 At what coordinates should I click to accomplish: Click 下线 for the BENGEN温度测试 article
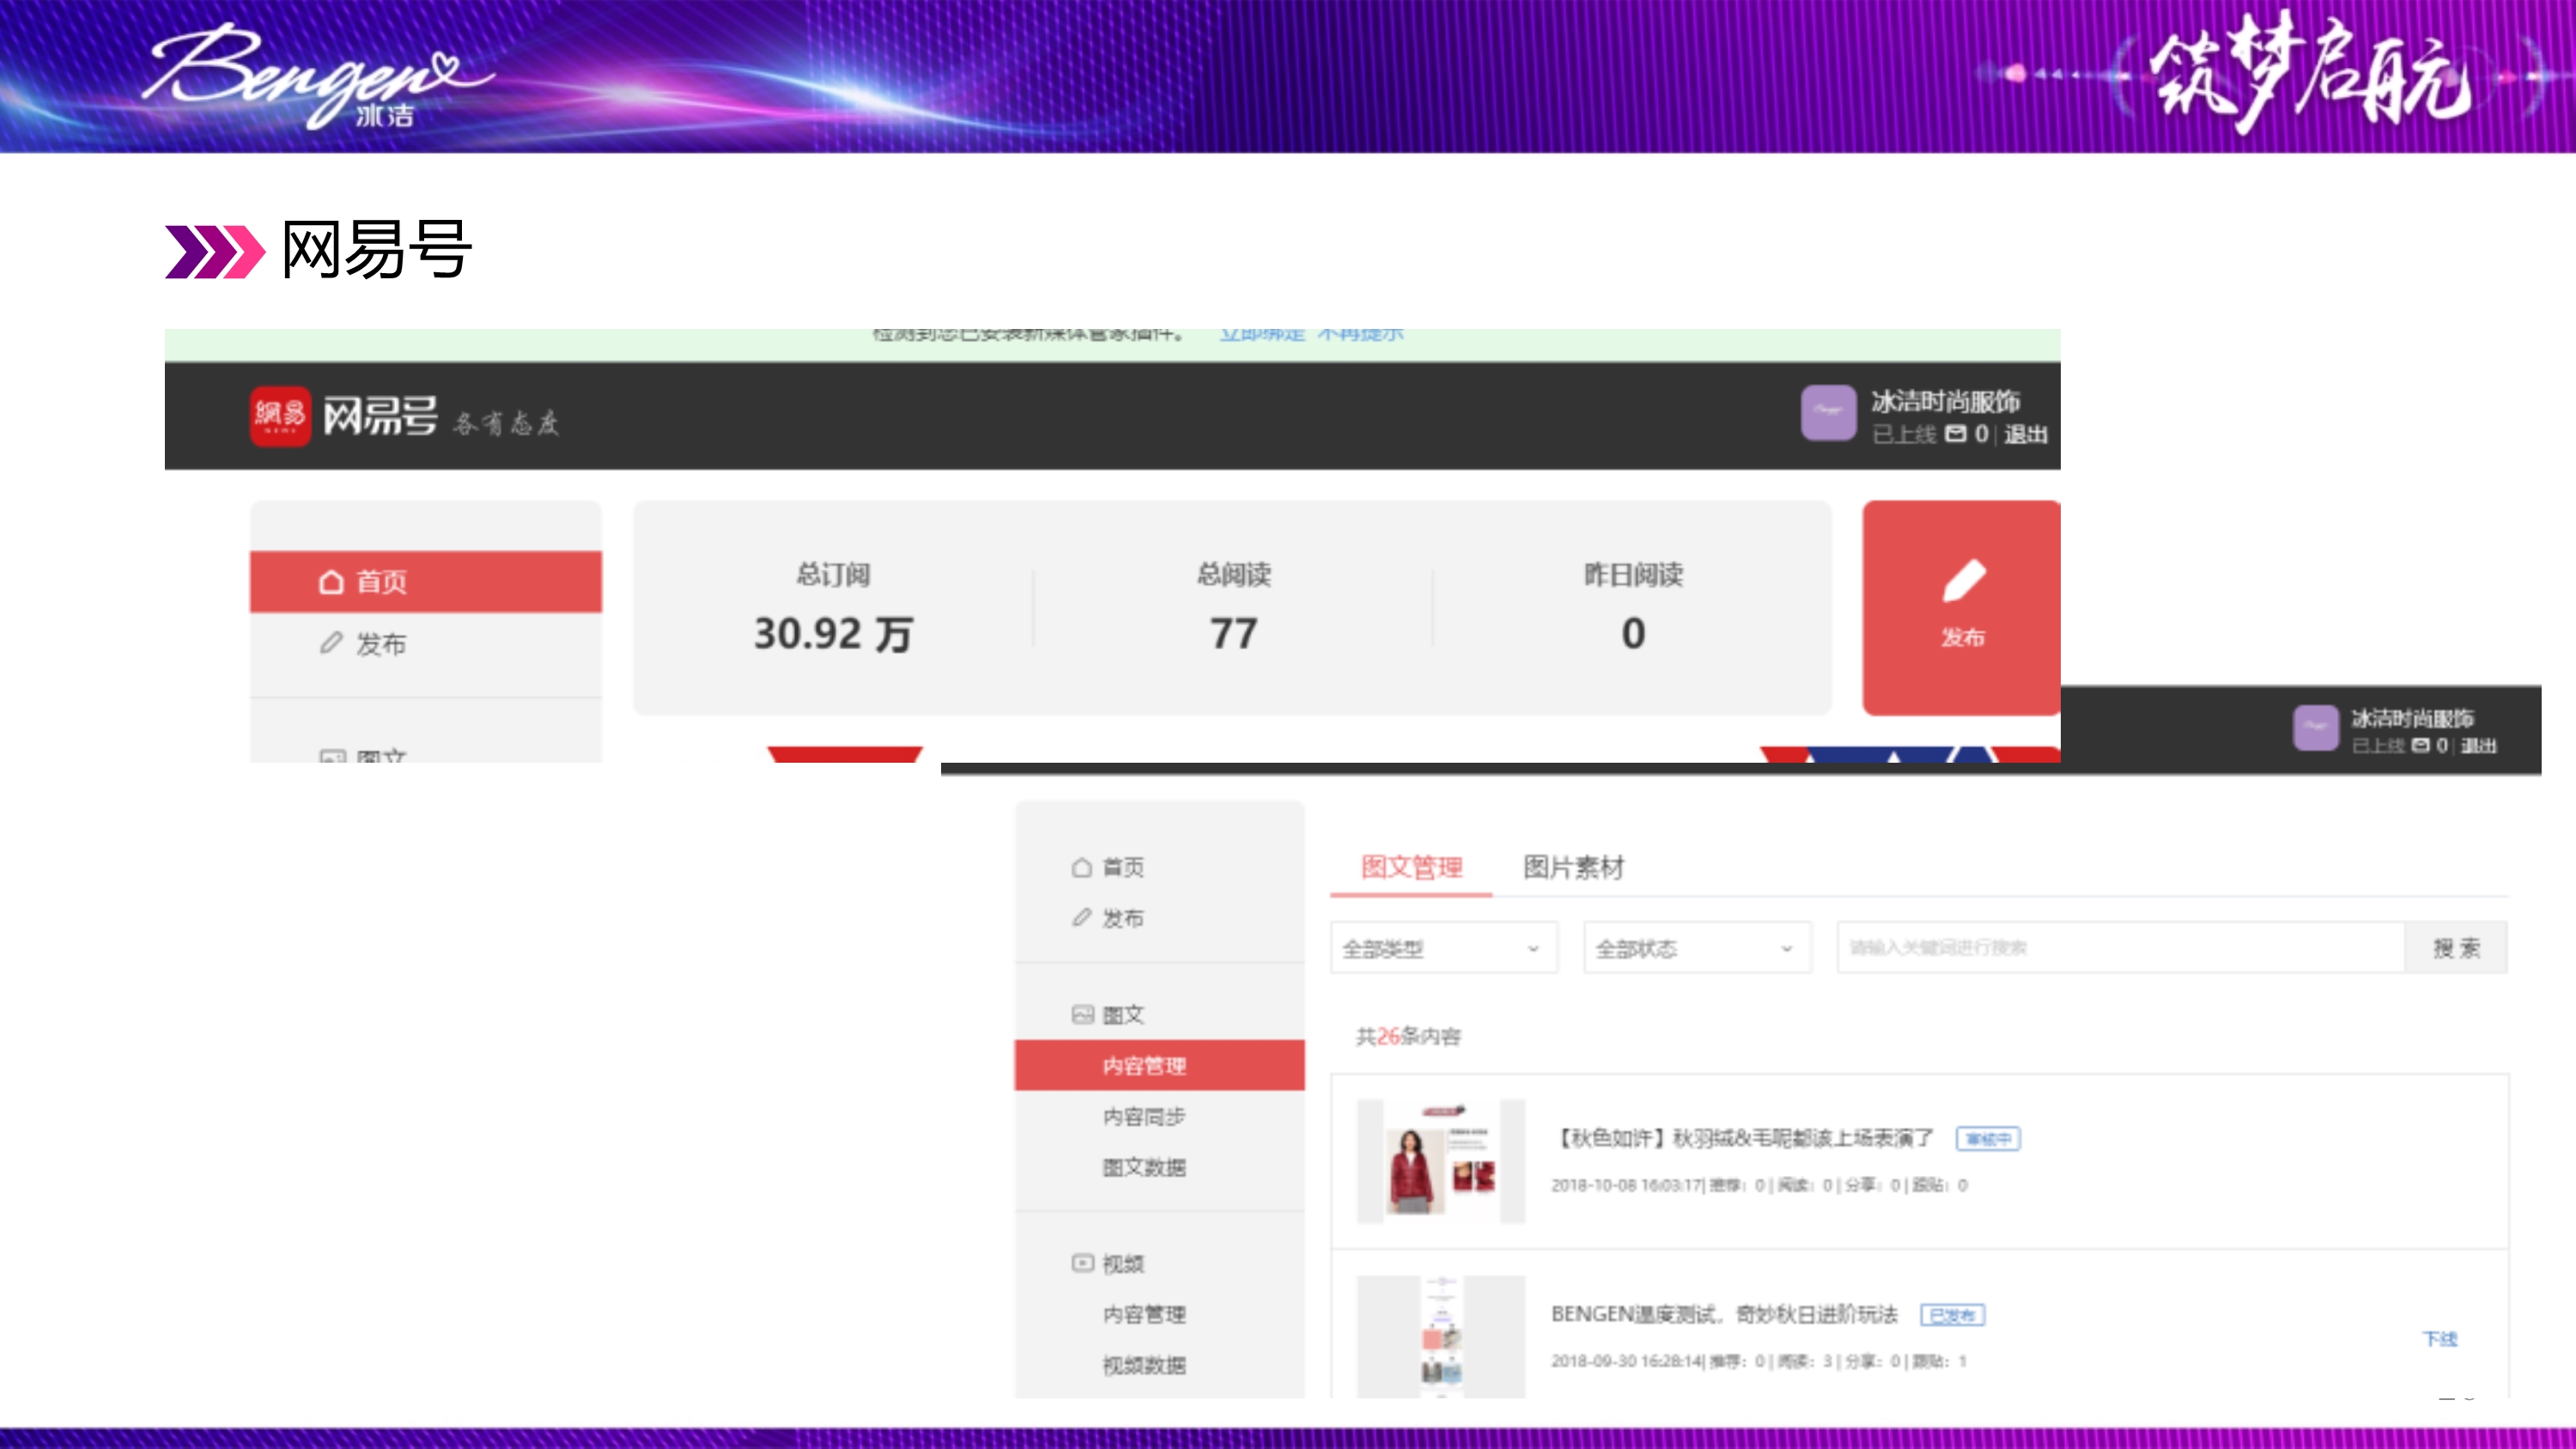(2439, 1338)
